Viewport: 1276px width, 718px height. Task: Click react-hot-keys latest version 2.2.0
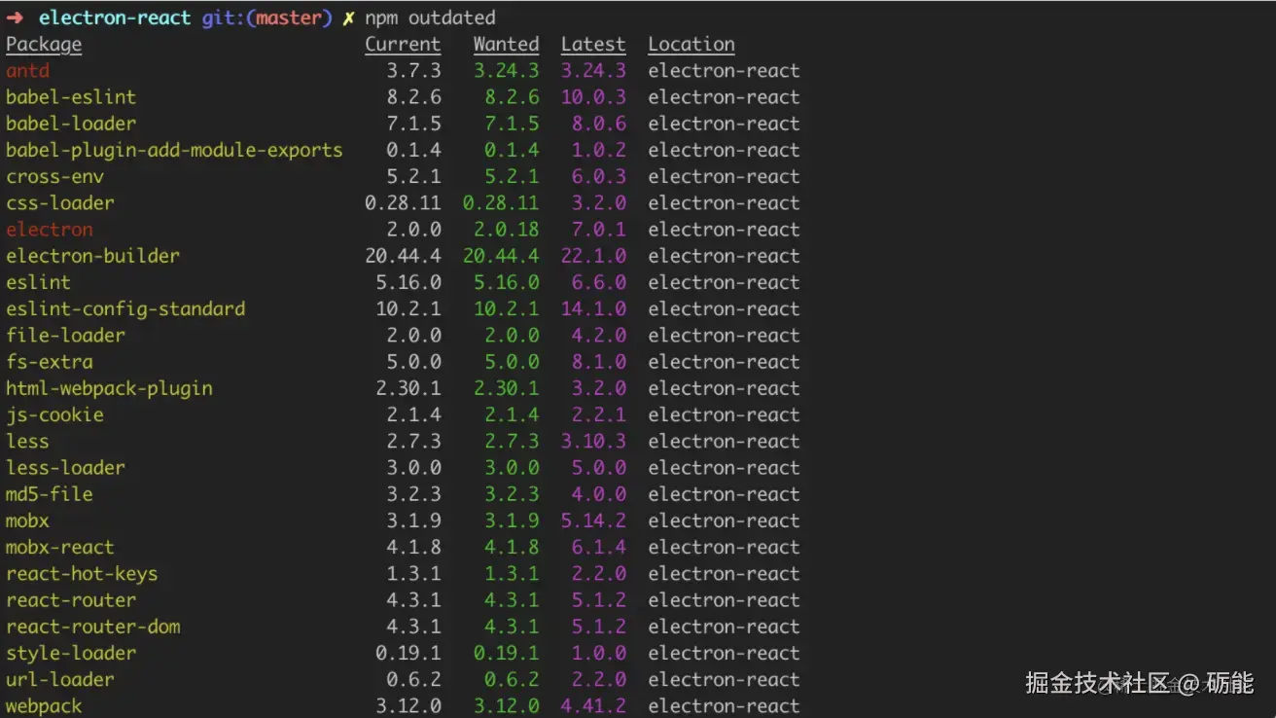(x=599, y=574)
